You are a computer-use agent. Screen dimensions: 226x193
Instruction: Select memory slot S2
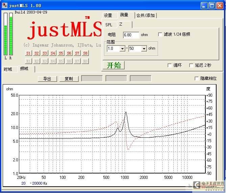click(36, 53)
